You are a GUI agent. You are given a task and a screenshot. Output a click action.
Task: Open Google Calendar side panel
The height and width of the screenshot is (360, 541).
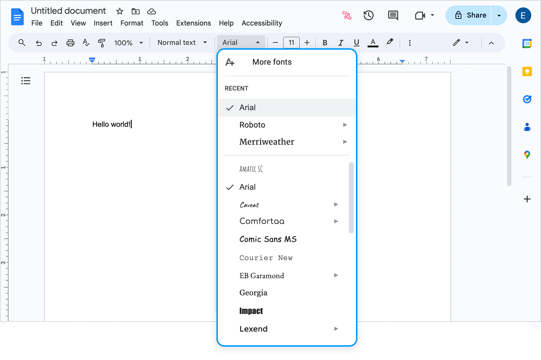(527, 44)
